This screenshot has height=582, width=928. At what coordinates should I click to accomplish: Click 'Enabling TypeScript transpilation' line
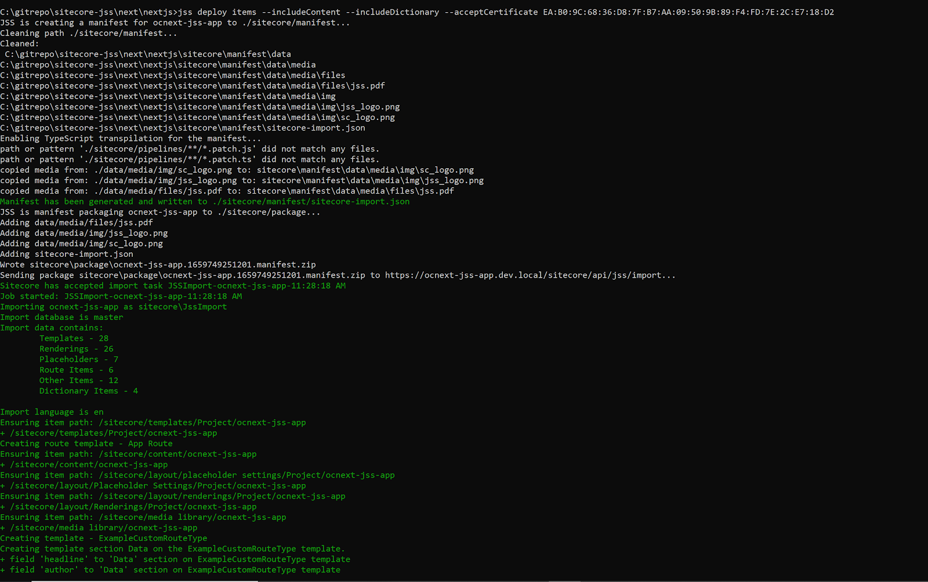[x=130, y=139]
